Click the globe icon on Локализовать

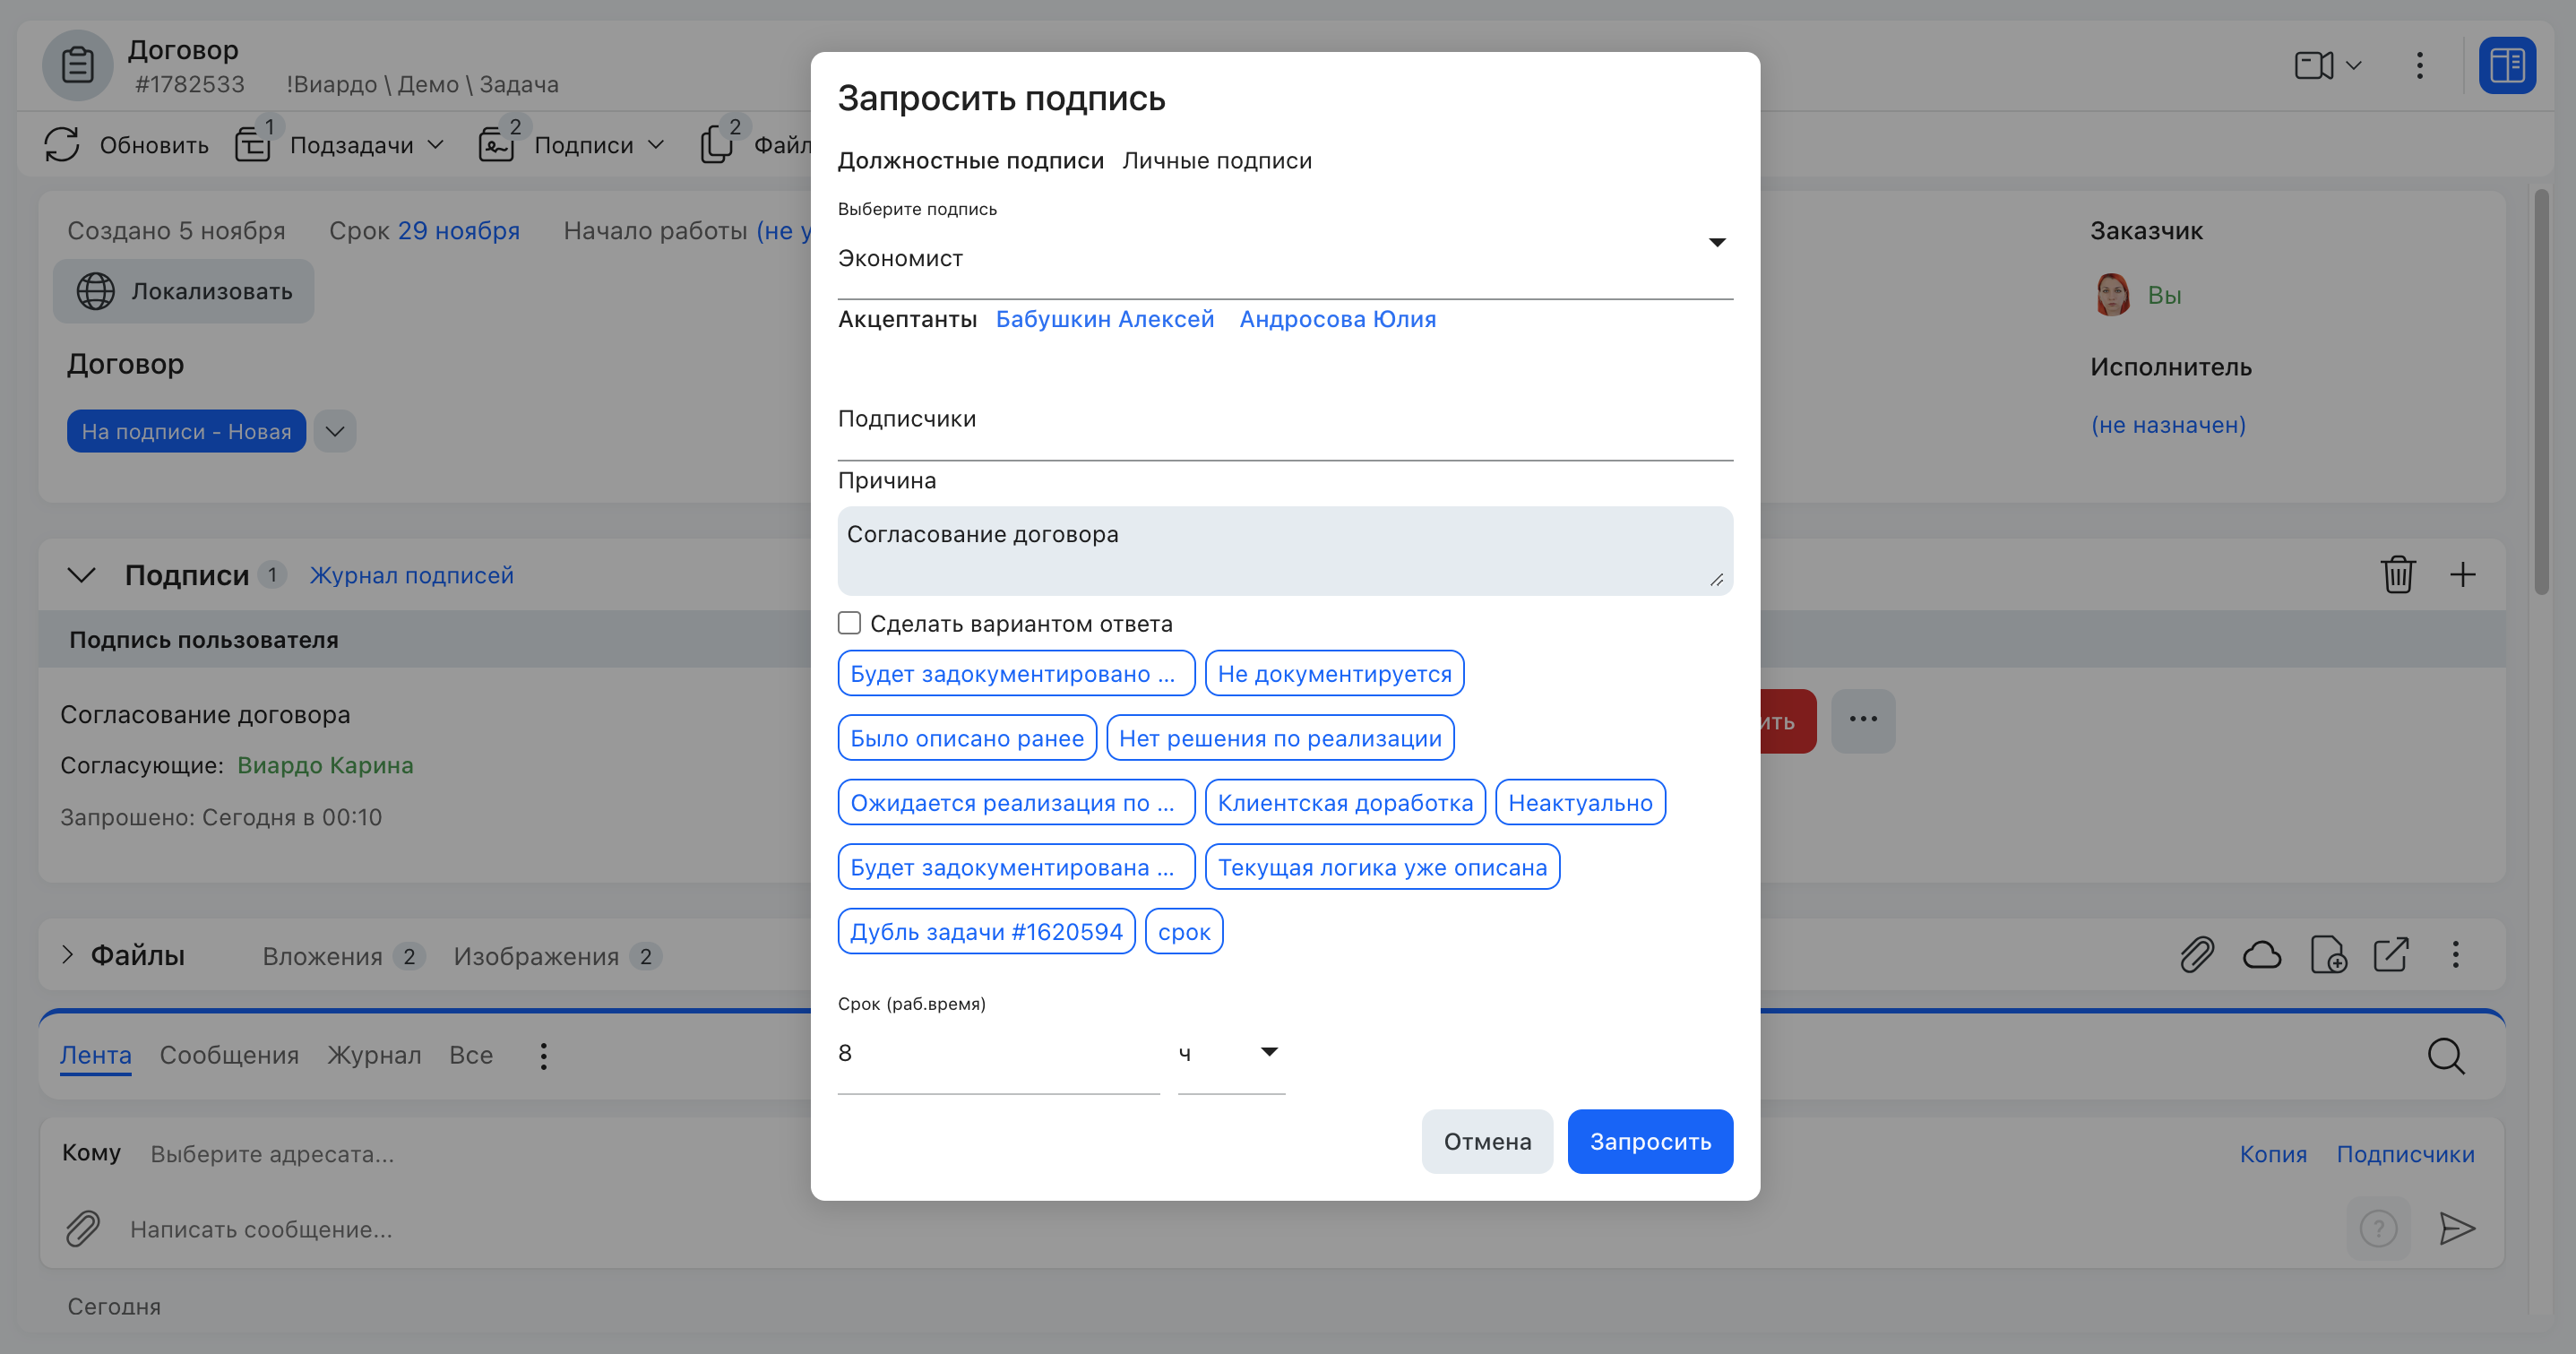click(x=96, y=292)
